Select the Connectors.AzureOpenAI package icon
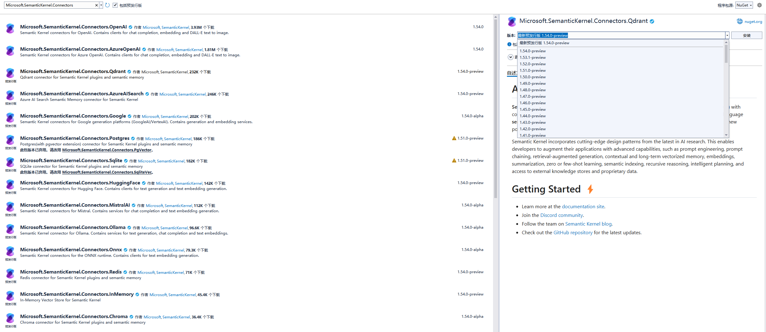 point(10,51)
